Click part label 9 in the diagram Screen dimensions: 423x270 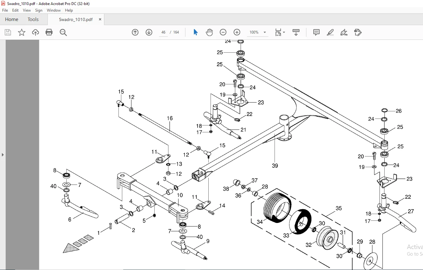[208, 241]
